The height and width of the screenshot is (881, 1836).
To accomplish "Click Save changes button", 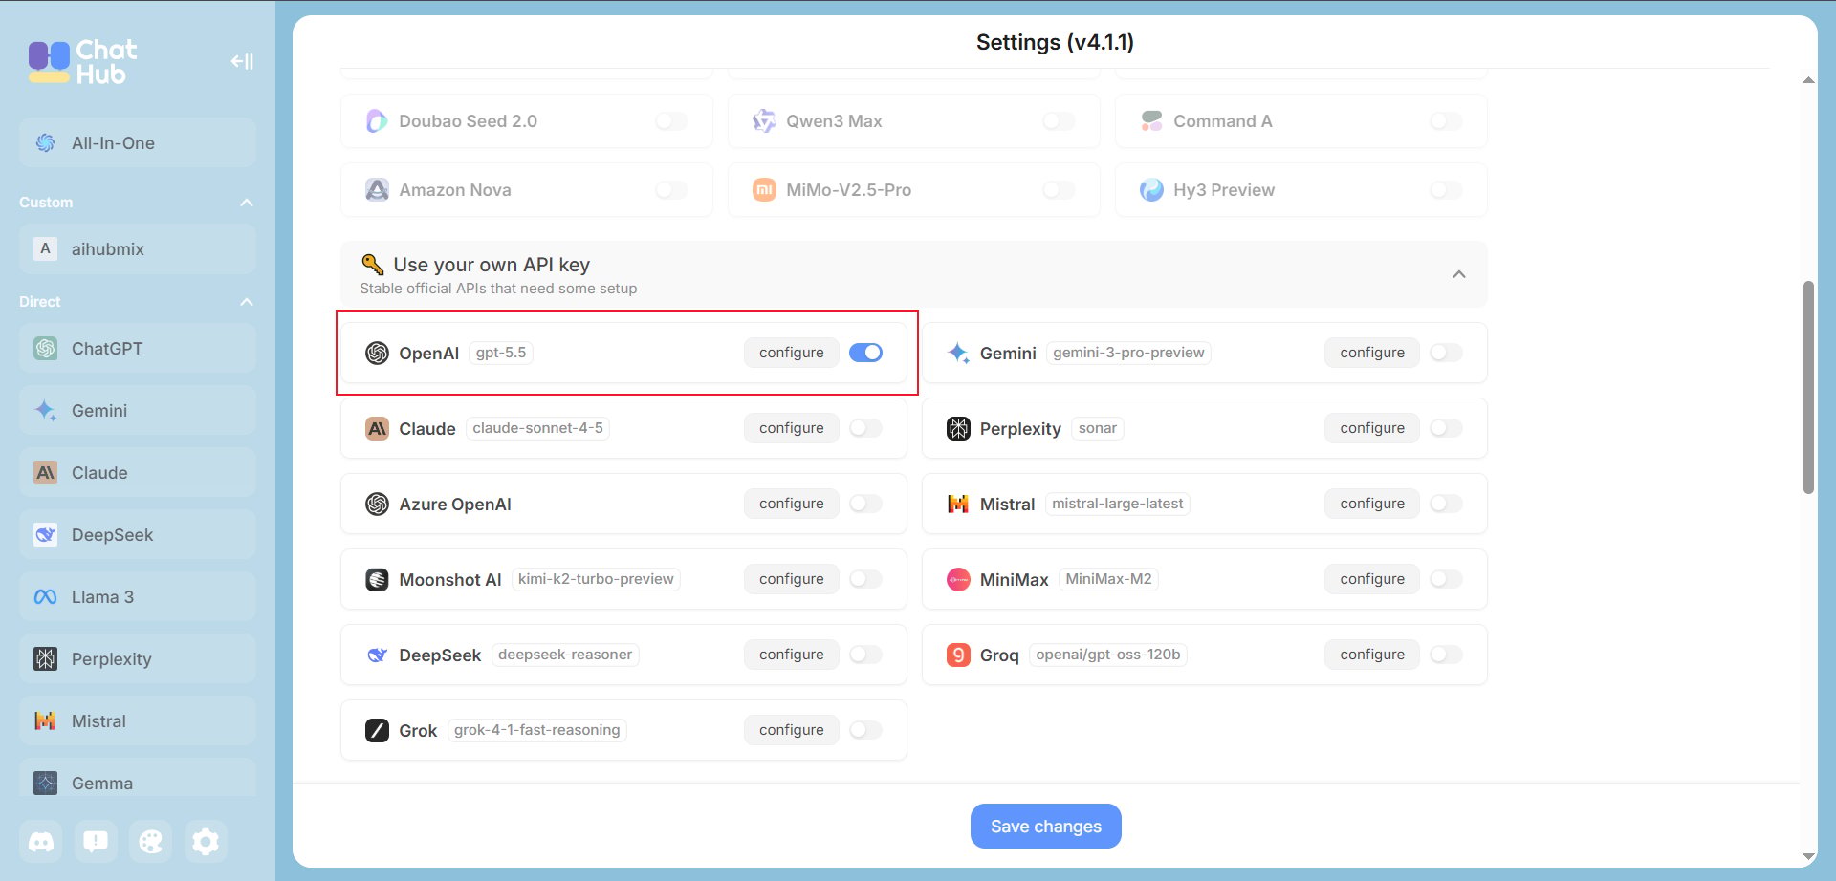I will [x=1046, y=827].
